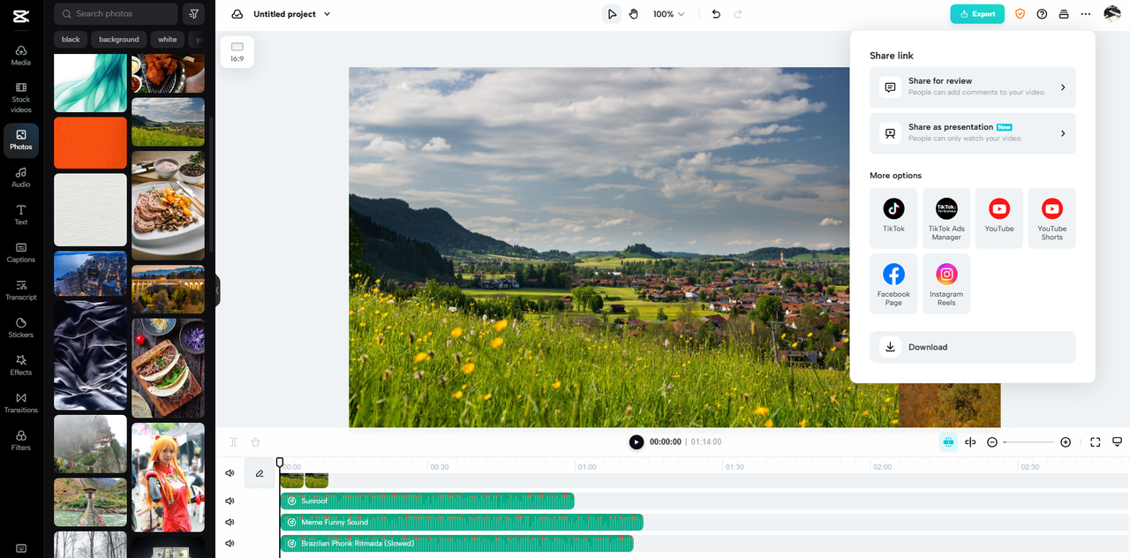The height and width of the screenshot is (558, 1130).
Task: Open the layout panel icon
Action: 1064,14
